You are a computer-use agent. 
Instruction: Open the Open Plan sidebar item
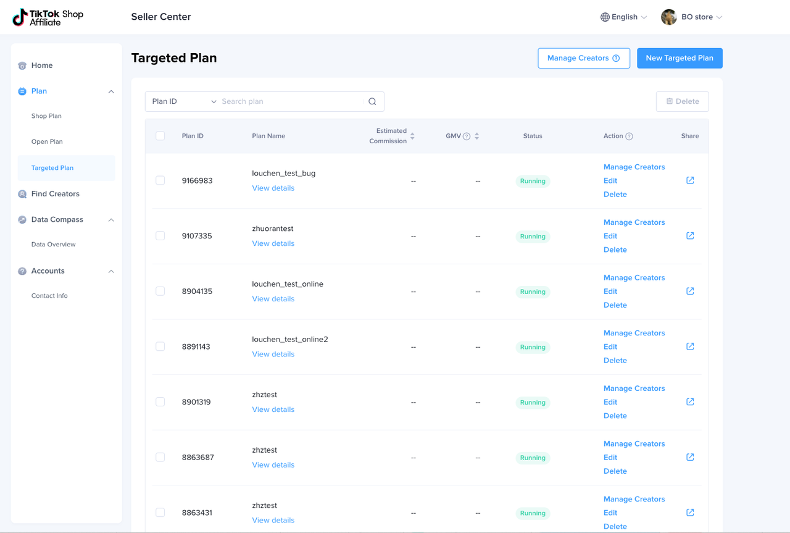click(47, 141)
